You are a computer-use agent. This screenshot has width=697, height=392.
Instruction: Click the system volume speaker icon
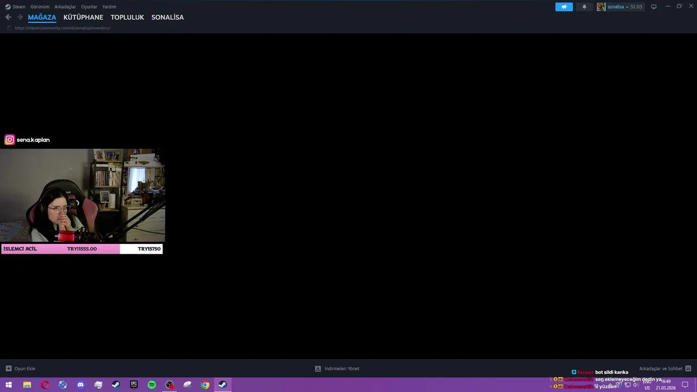tap(635, 385)
